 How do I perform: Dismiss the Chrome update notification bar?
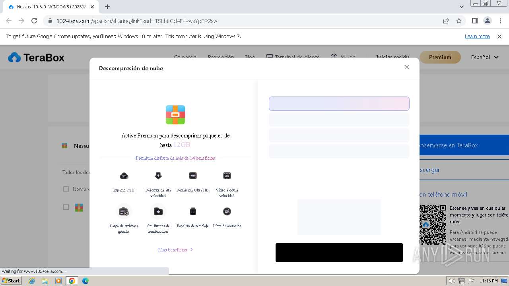pos(499,36)
